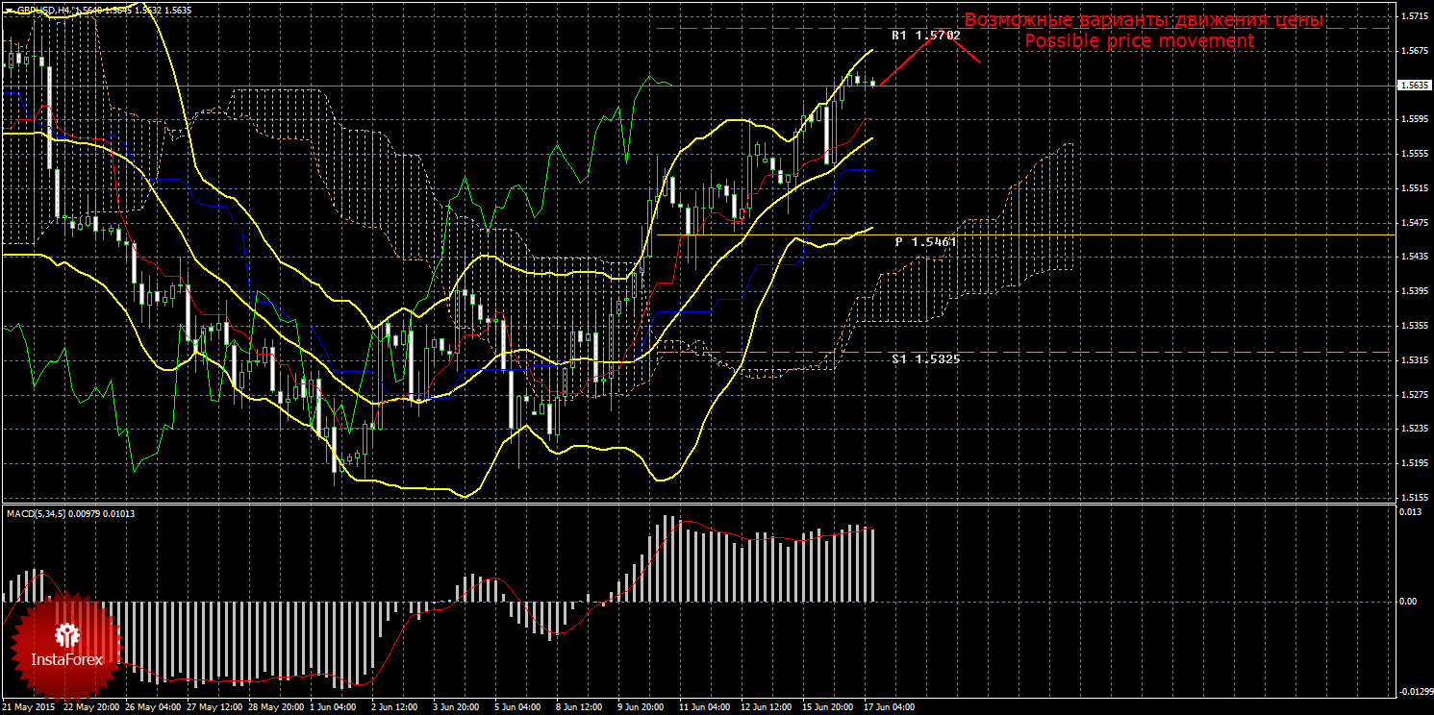Click the 1.5715 price axis label

pos(1412,16)
